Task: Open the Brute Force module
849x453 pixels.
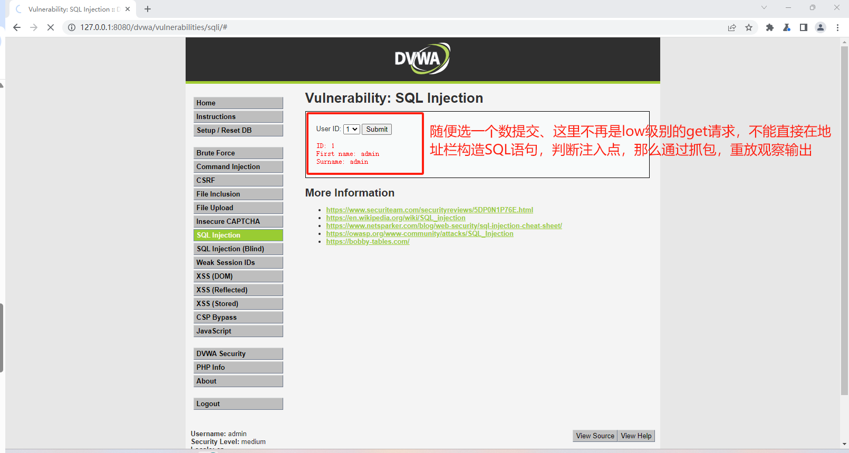Action: tap(238, 153)
